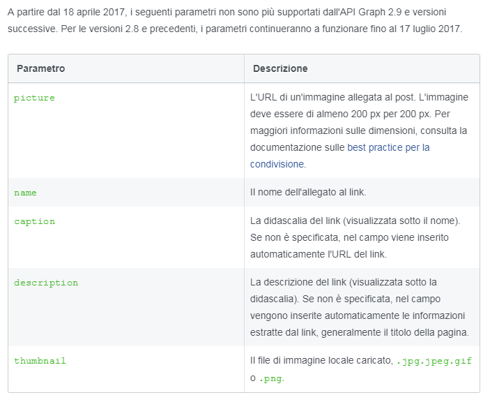Viewport: 490px width, 409px height.
Task: Click the Descrizione column header
Action: tap(280, 68)
